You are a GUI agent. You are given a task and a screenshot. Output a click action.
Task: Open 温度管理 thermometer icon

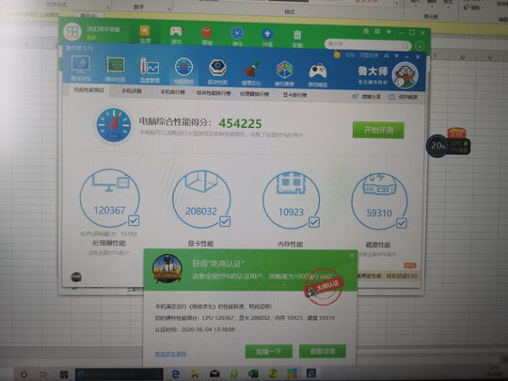[150, 67]
